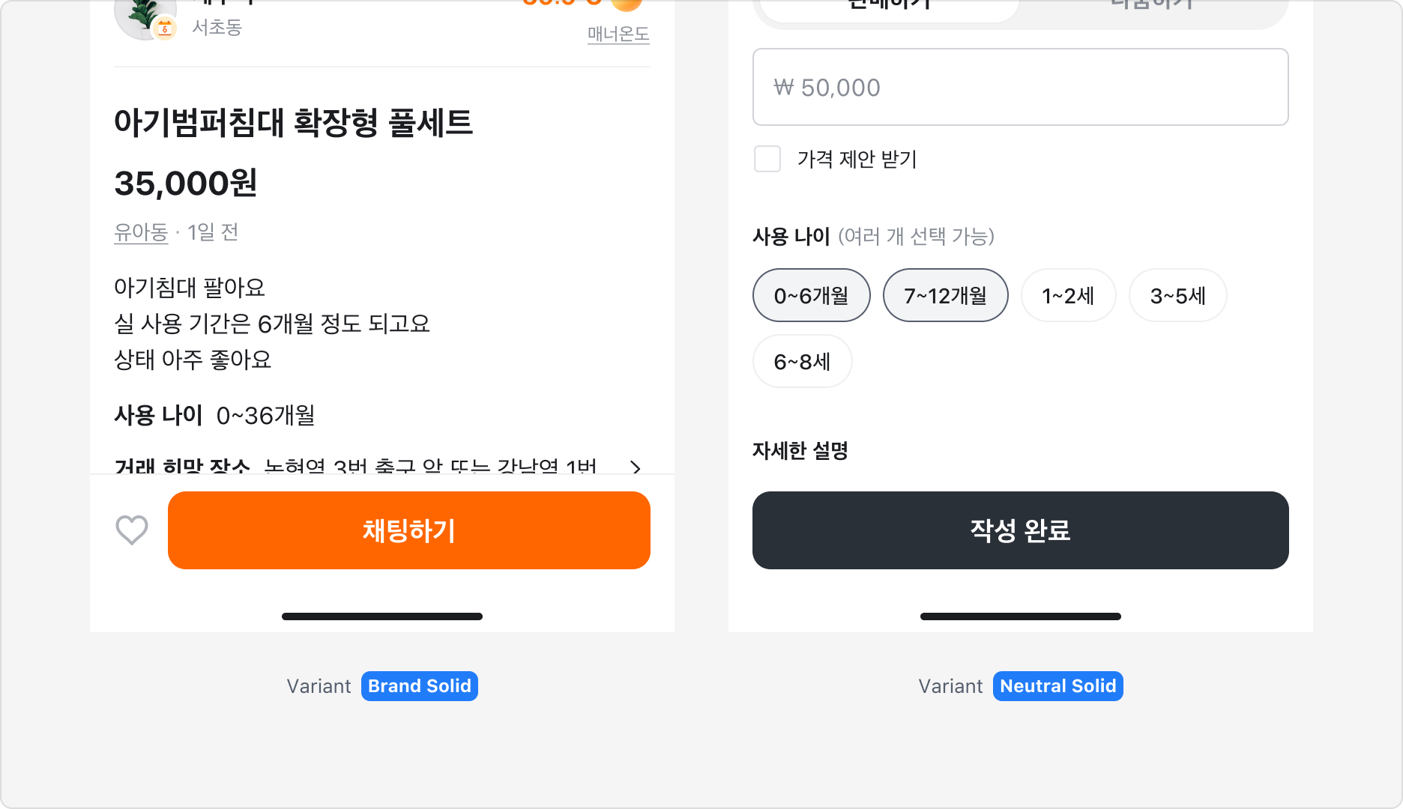This screenshot has width=1403, height=809.
Task: Select the 3~5세 age chip
Action: click(1177, 295)
